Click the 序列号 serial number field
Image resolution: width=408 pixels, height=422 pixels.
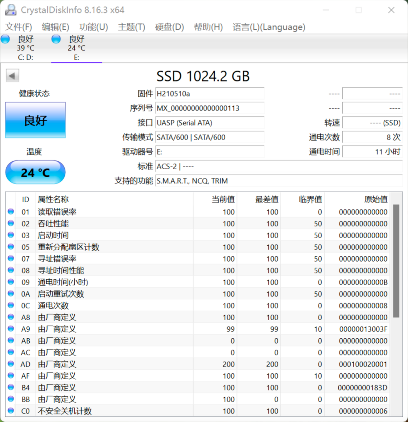coord(210,108)
